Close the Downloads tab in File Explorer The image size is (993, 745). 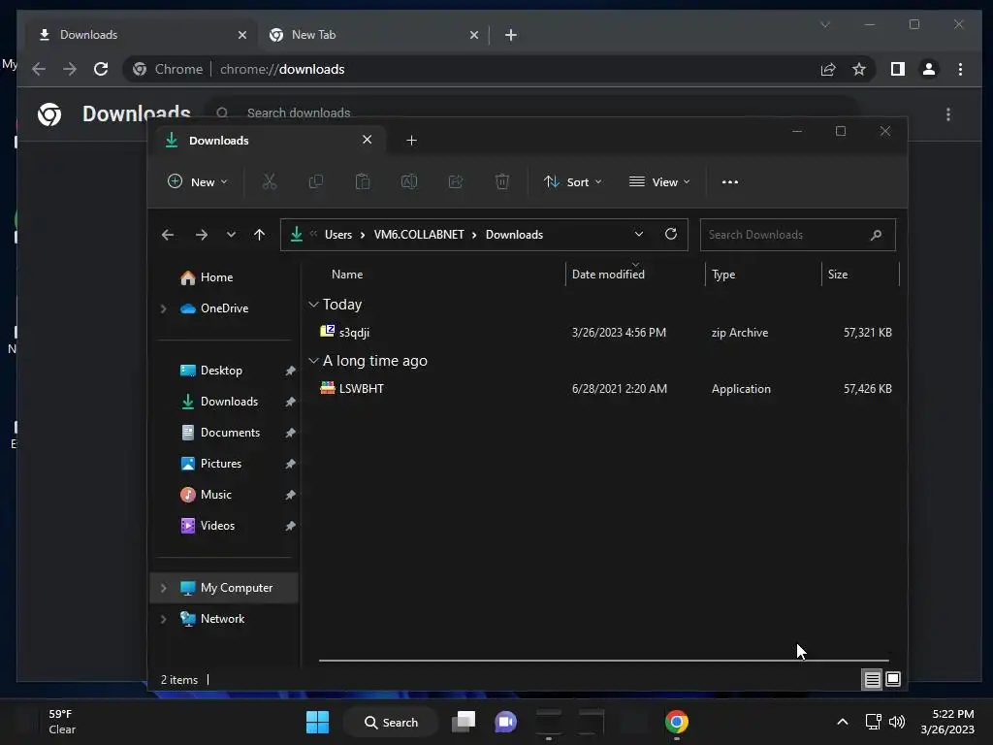tap(368, 140)
